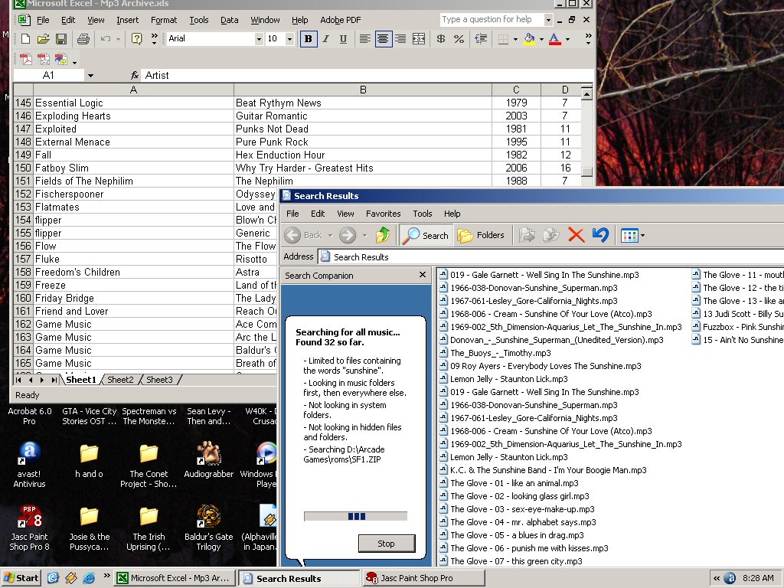
Task: Click the Borders icon in Excel
Action: (x=504, y=39)
